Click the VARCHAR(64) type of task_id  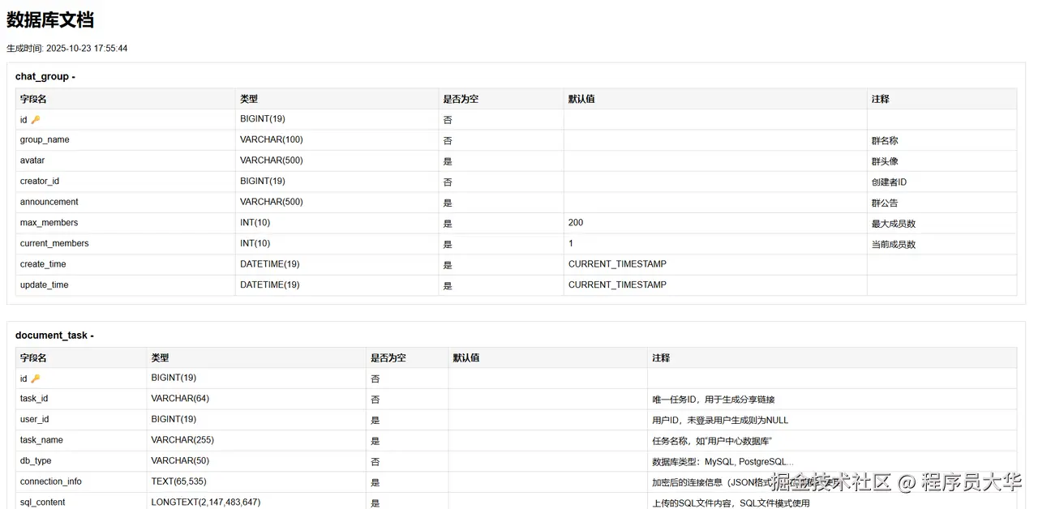(x=180, y=399)
